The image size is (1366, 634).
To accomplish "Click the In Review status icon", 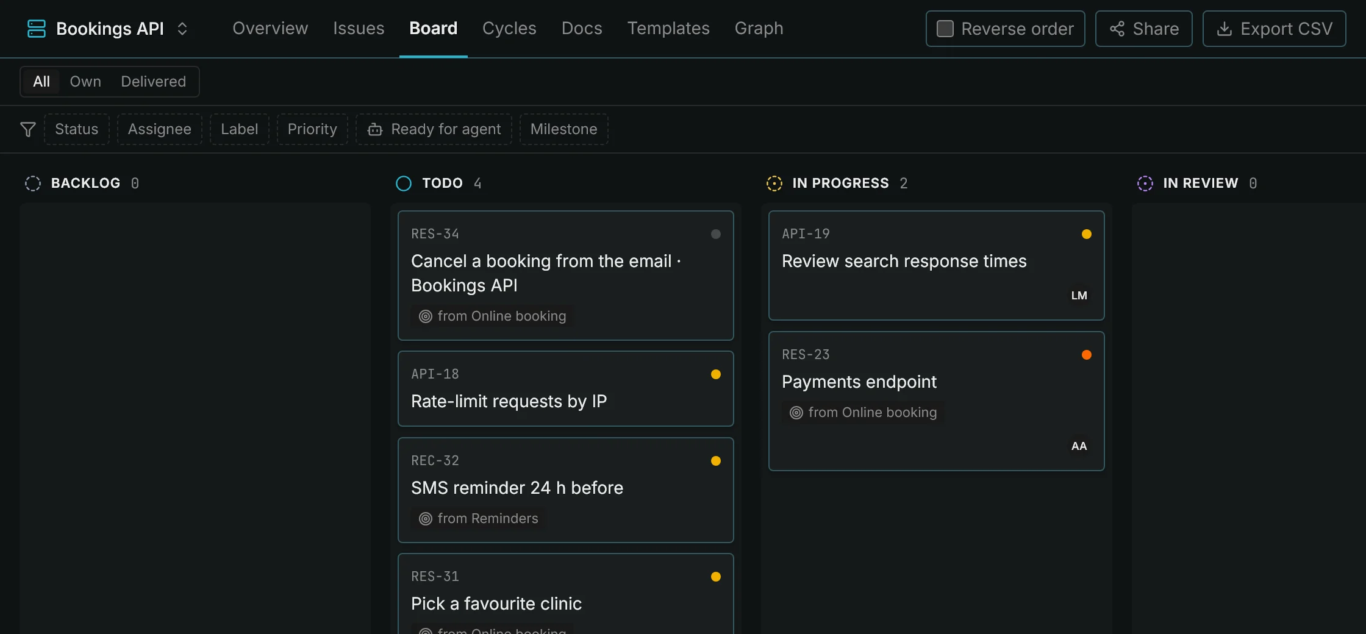I will point(1145,183).
